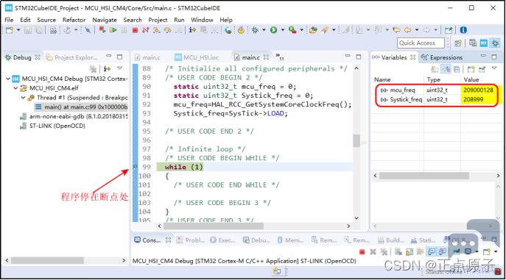The image size is (506, 280).
Task: Switch to the MX Device Configuration perspective
Action: pyautogui.click(x=483, y=43)
